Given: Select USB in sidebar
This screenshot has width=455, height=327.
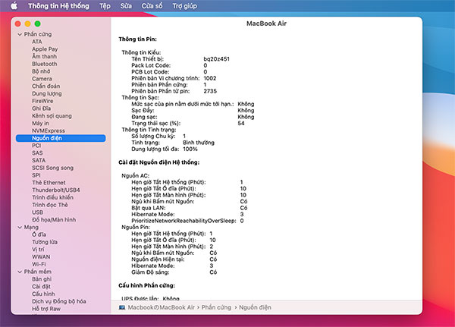Looking at the screenshot, I should tap(37, 212).
